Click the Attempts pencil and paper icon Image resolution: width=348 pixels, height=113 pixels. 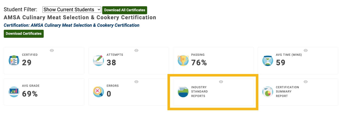[x=98, y=60]
